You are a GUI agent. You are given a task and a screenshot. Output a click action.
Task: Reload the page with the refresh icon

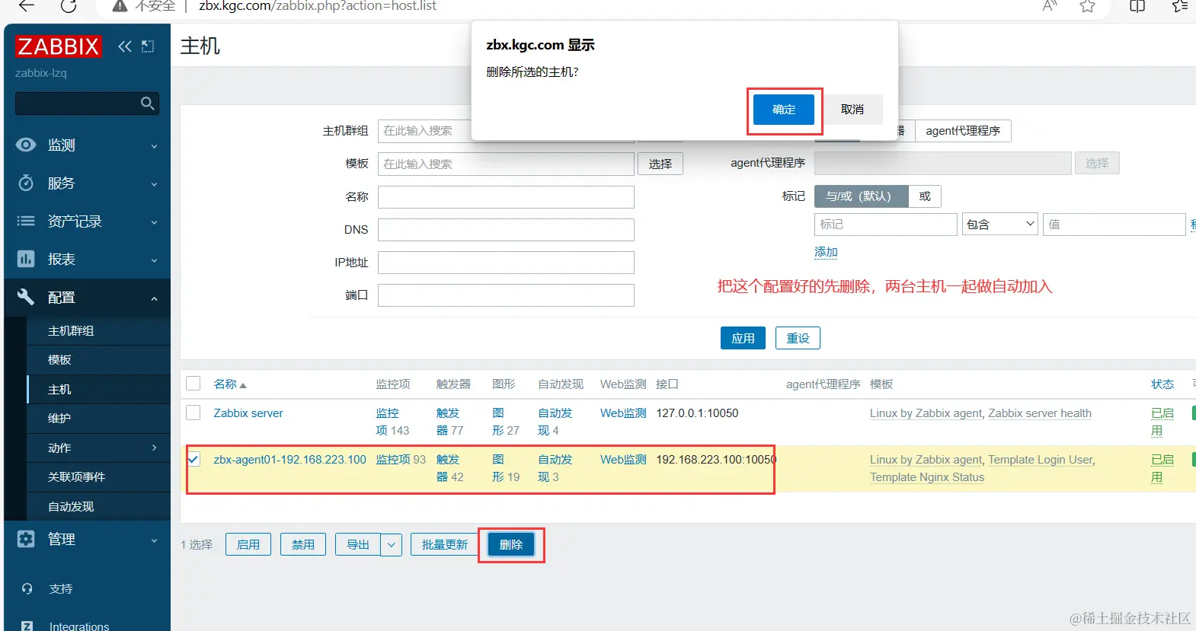pos(69,6)
